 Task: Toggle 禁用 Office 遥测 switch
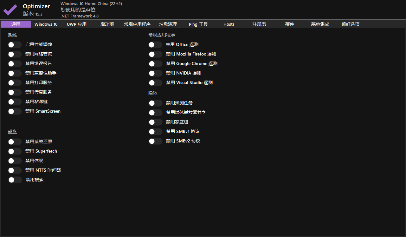[155, 45]
